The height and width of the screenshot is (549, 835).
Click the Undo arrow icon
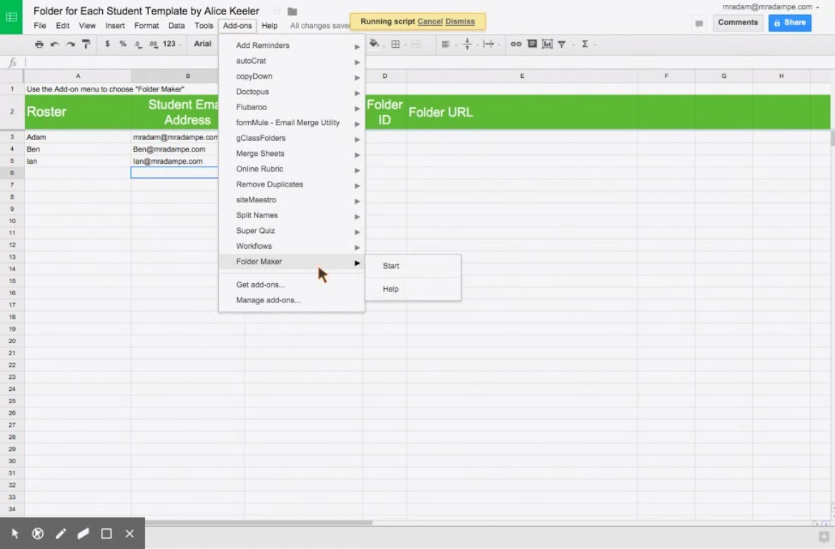point(54,44)
